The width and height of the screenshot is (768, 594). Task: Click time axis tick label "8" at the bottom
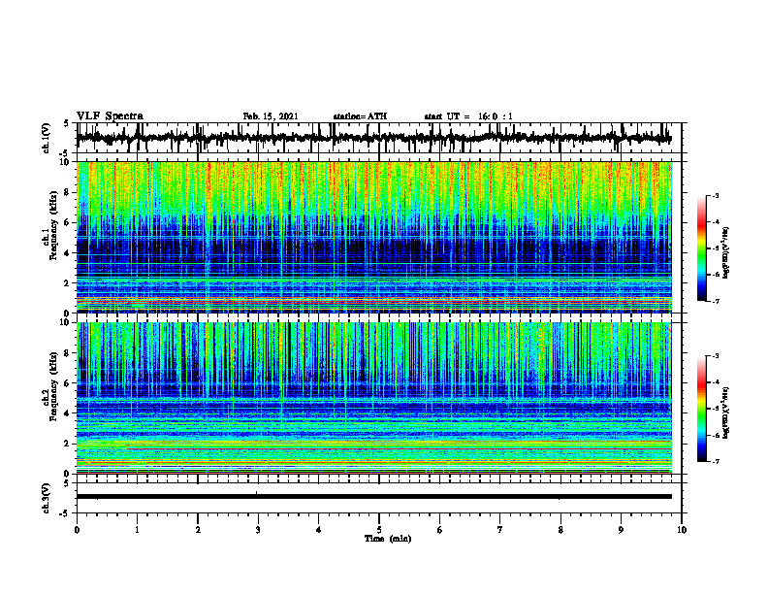(560, 530)
